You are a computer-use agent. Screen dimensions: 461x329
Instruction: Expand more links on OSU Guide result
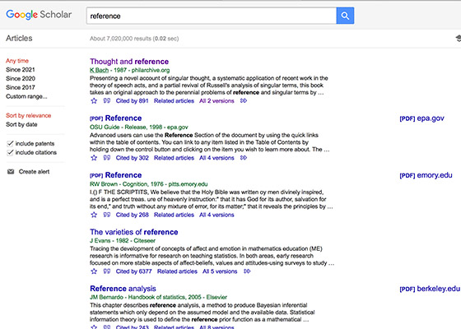[x=244, y=158]
